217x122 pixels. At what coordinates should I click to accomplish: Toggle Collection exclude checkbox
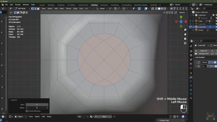pos(213,15)
